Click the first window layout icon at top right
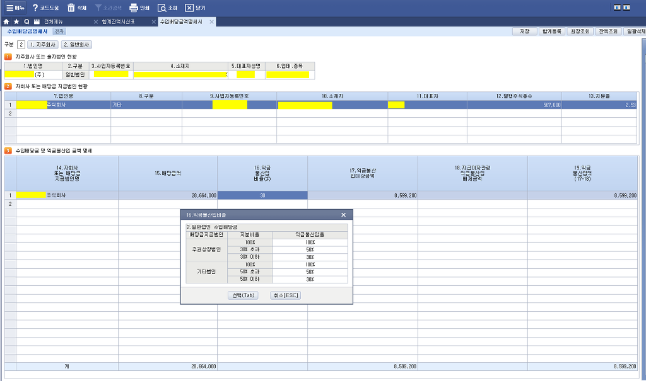The image size is (646, 381). click(x=617, y=8)
